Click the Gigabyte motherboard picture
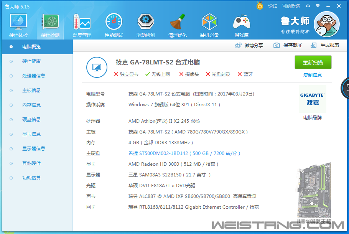 click(314, 190)
